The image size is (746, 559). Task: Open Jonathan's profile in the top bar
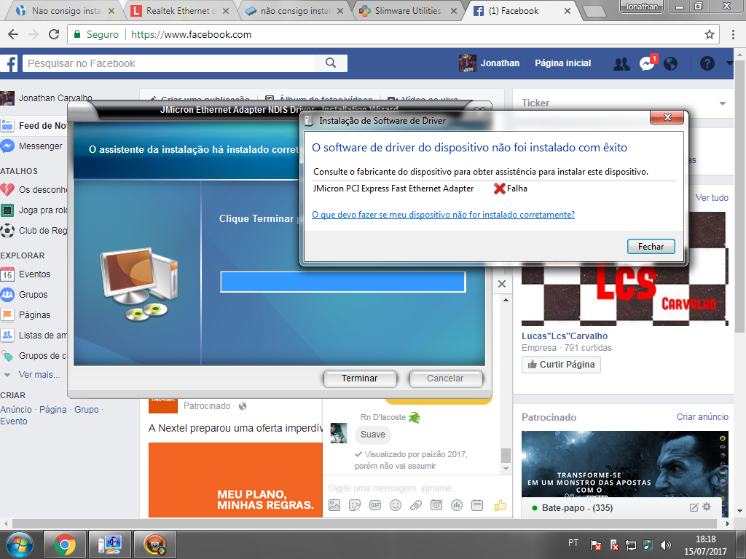[x=489, y=63]
